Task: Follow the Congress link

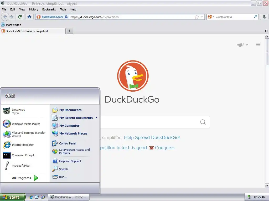Action: coord(165,148)
